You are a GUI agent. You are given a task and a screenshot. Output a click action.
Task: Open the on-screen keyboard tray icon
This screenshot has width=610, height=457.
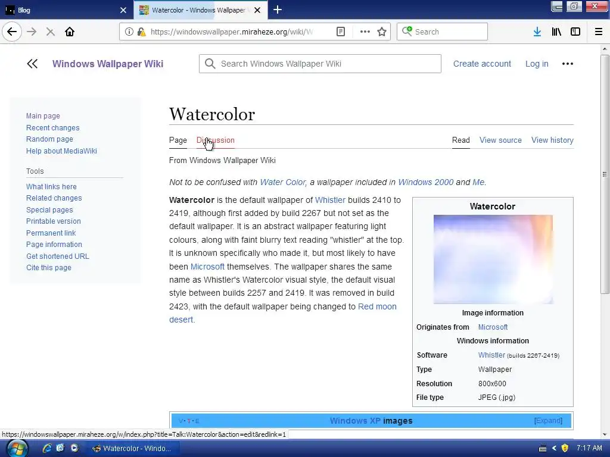click(543, 449)
